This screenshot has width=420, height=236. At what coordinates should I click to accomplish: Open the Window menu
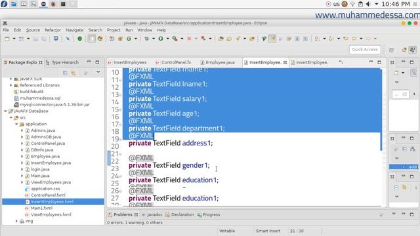click(x=144, y=30)
